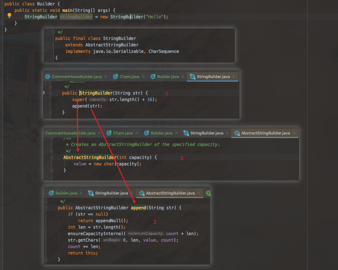Close Builder.java tab above the StringBuilder constructor
This screenshot has width=338, height=270.
point(183,77)
